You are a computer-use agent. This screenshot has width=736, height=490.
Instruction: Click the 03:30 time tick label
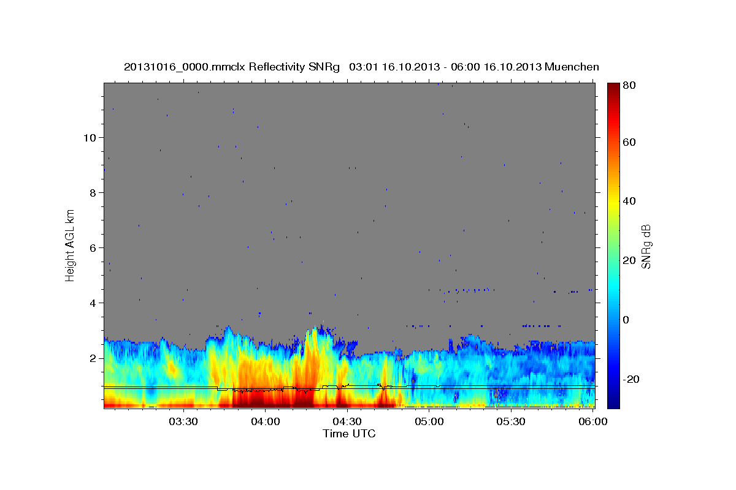coord(183,422)
